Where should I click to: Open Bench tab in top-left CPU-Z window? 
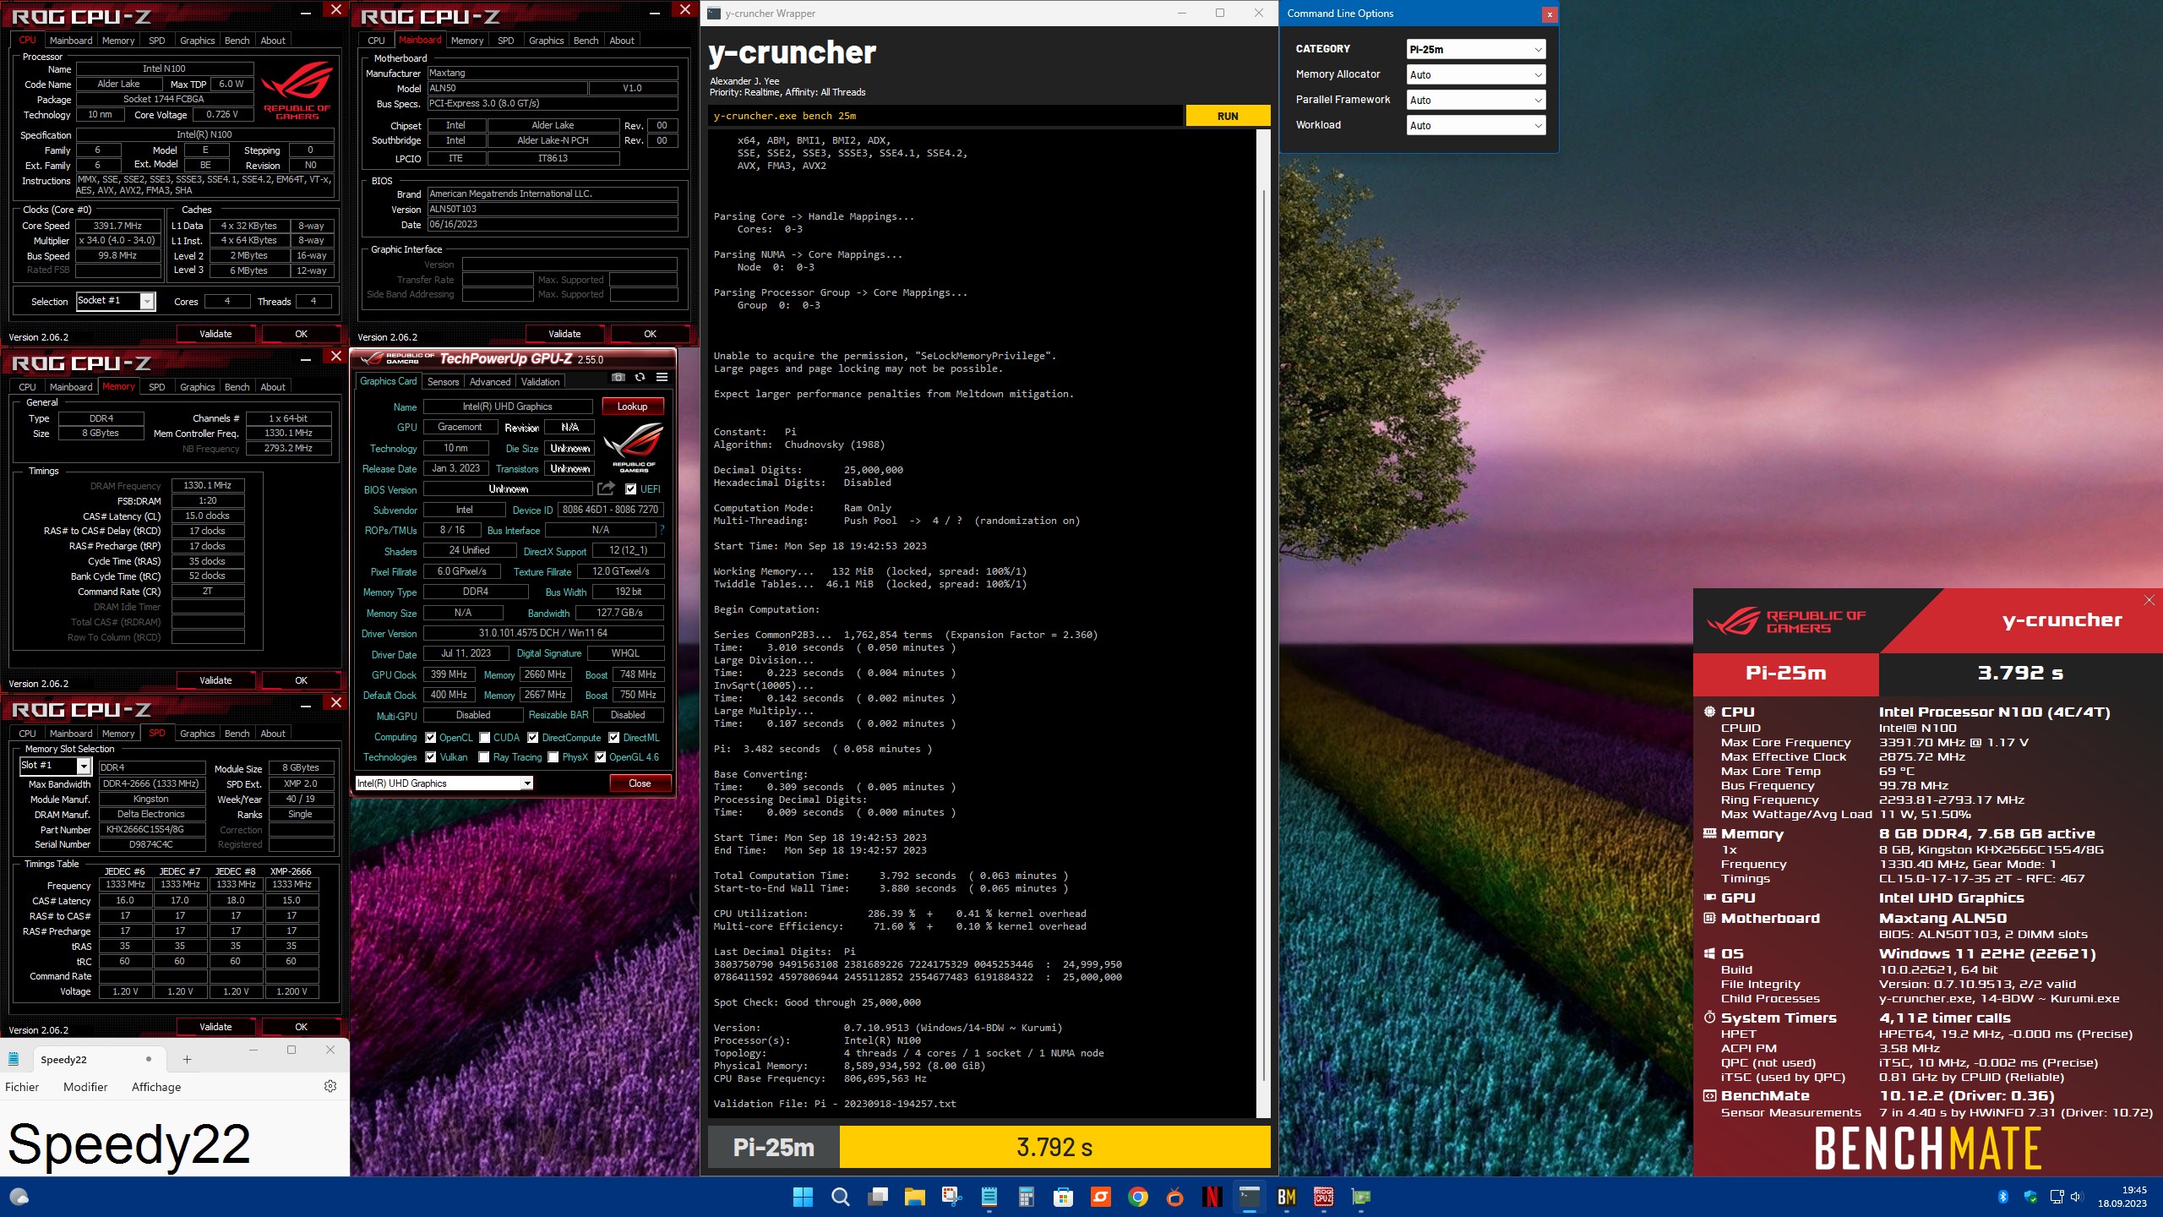point(237,41)
